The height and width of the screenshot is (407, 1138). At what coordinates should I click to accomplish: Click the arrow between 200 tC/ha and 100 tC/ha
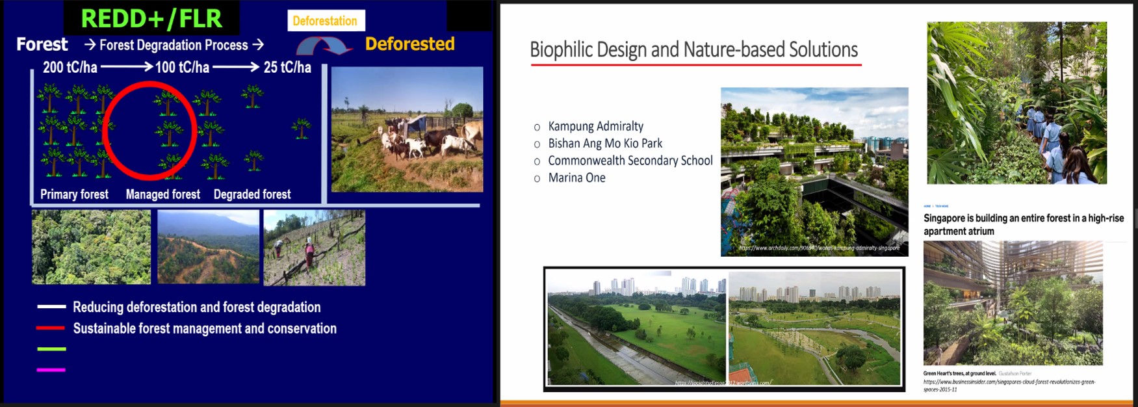(x=127, y=67)
